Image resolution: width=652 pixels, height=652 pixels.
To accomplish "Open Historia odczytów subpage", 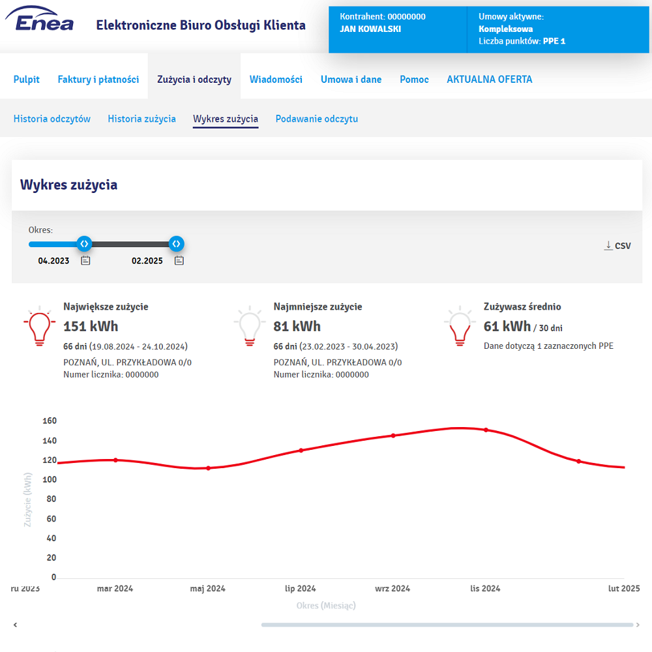I will point(52,119).
